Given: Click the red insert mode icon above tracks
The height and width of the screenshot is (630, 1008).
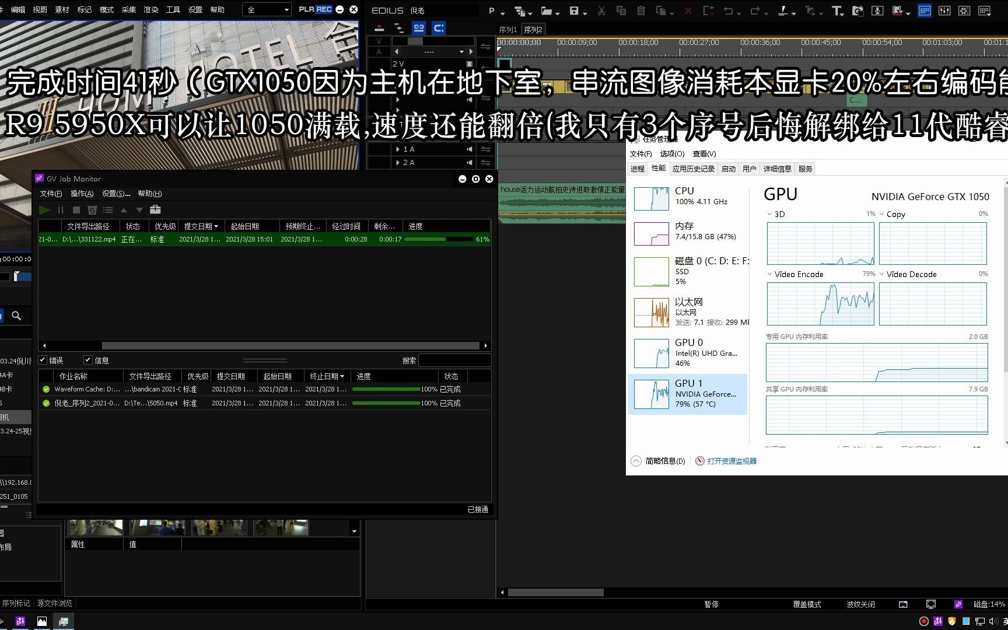Looking at the screenshot, I should (379, 27).
